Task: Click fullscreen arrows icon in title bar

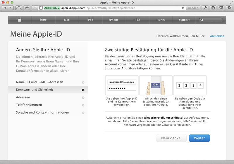Action: [231, 3]
